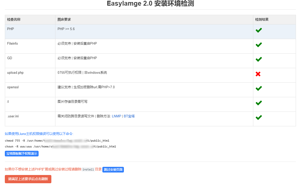The image size is (298, 186).
Task: Click the red cross in the upload.php row
Action: 258,74
